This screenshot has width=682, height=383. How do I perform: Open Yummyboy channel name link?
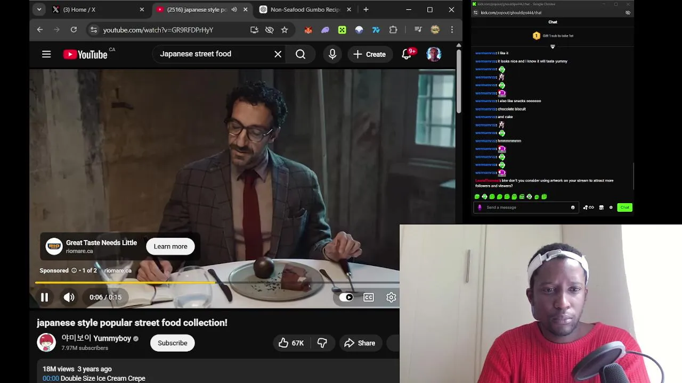96,338
